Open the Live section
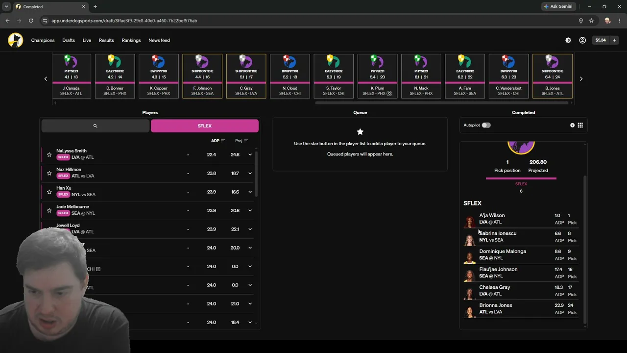Viewport: 627px width, 353px height. pos(87,40)
